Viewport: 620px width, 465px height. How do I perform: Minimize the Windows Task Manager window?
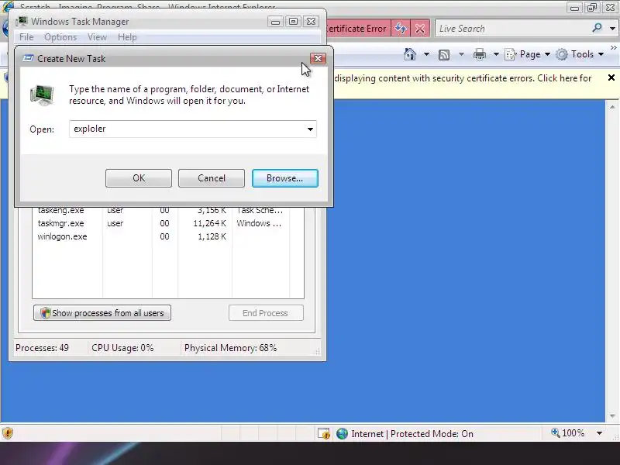(x=275, y=22)
